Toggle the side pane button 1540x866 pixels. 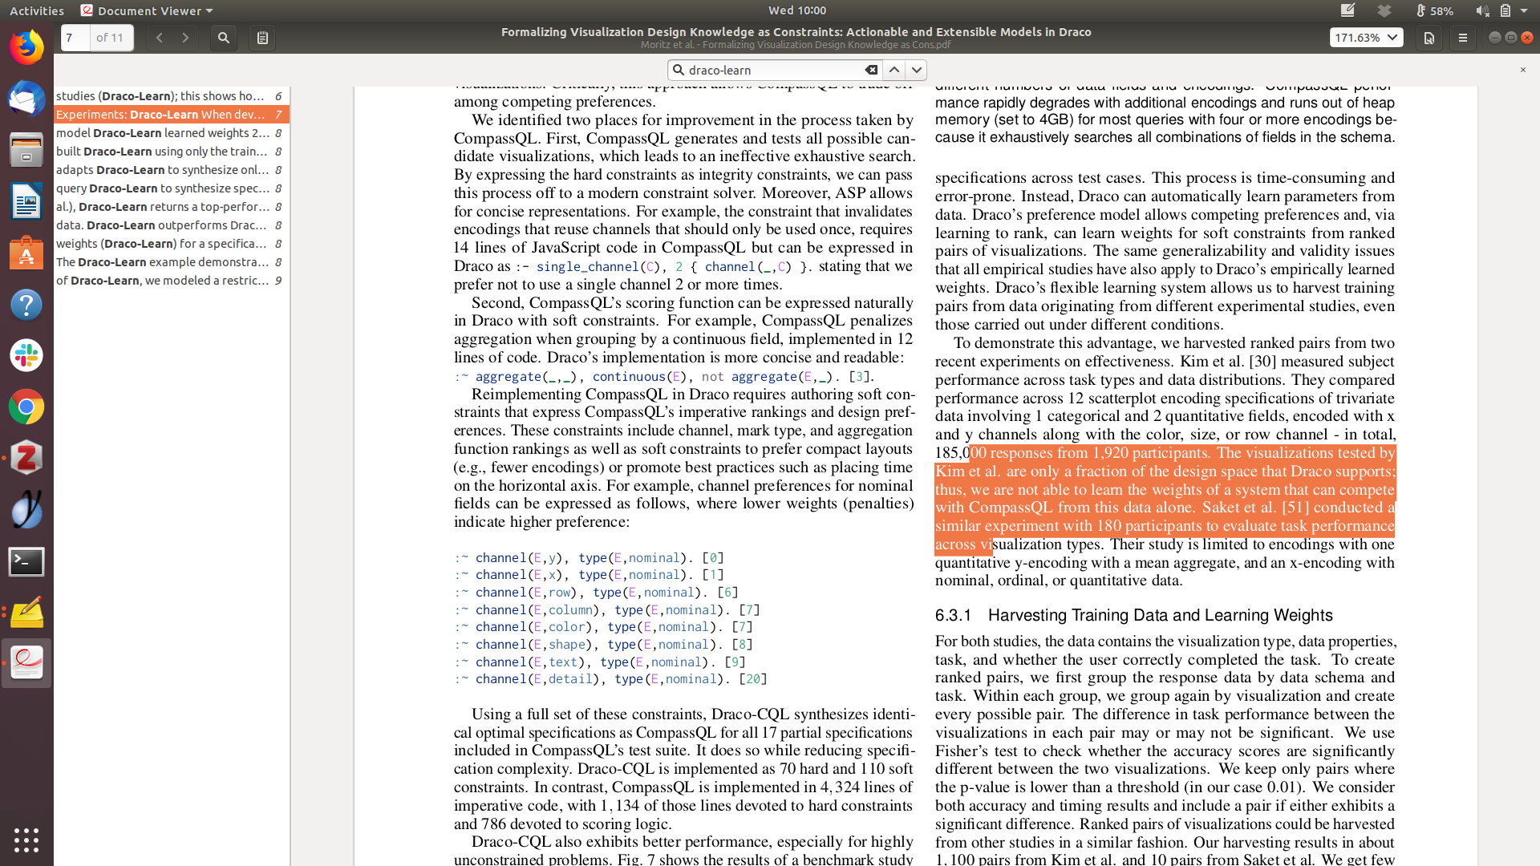point(262,38)
